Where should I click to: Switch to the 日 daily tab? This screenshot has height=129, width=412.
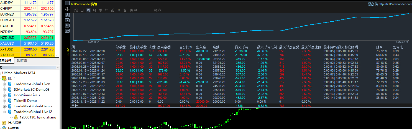pyautogui.click(x=82, y=10)
